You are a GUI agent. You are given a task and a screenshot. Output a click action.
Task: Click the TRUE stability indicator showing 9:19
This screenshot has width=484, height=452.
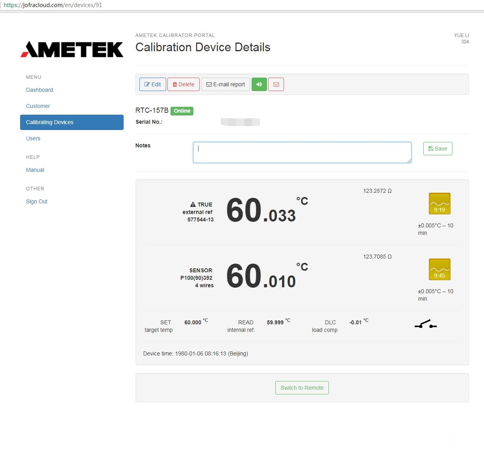click(439, 204)
